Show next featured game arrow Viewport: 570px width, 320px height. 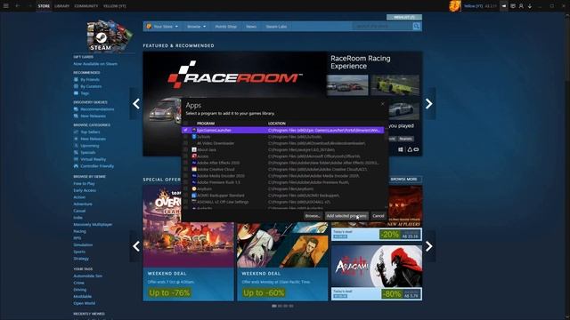point(429,104)
